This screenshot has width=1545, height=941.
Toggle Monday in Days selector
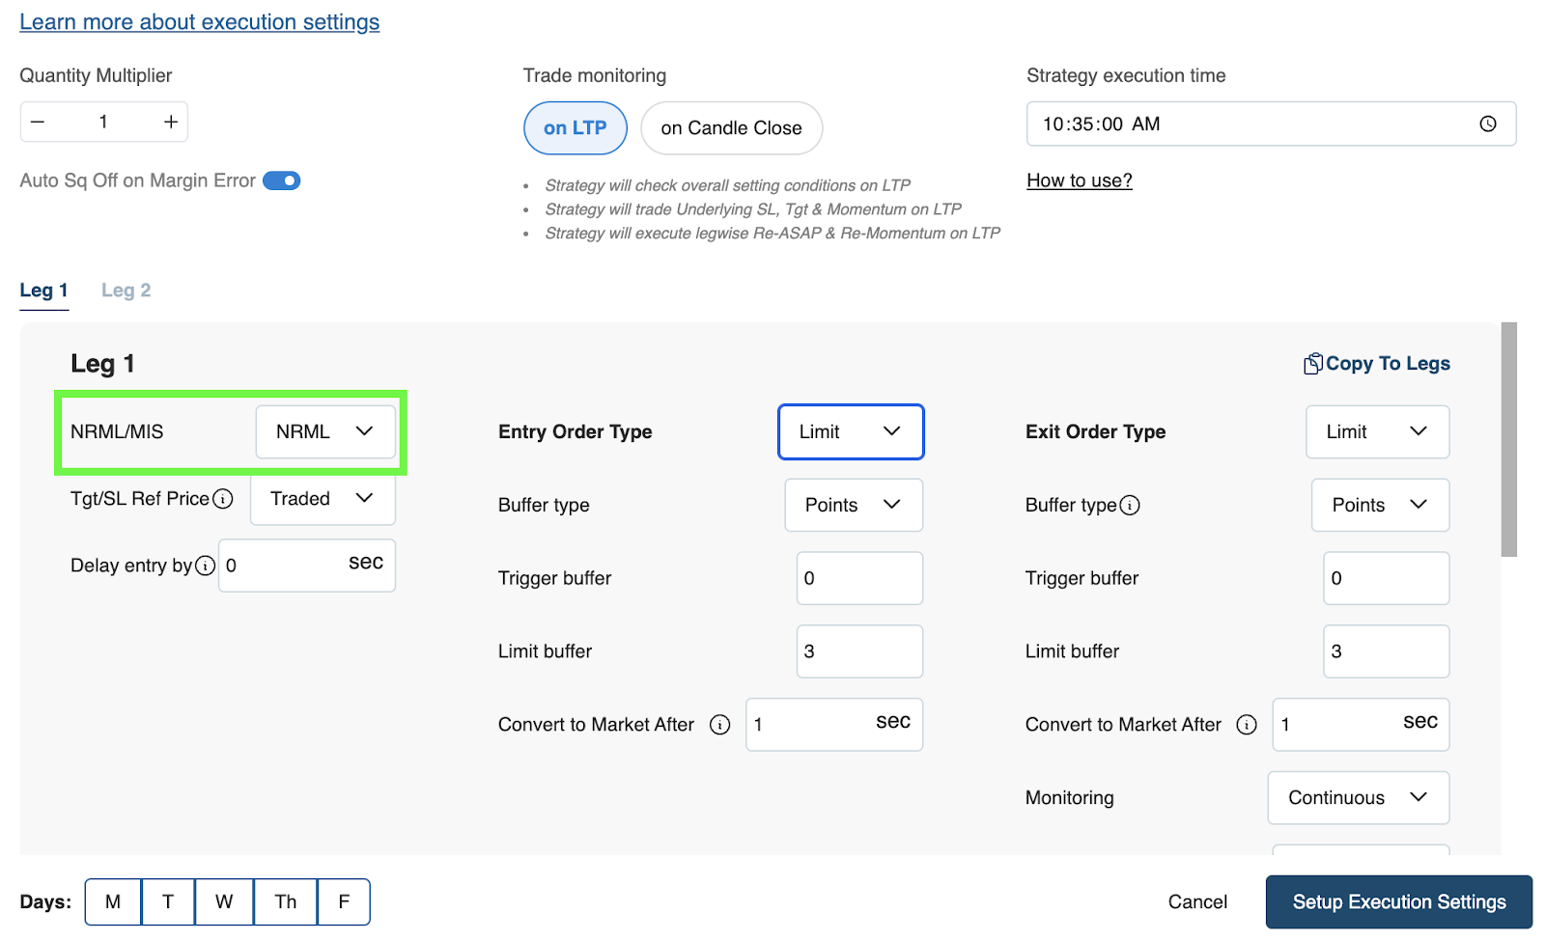pos(113,901)
